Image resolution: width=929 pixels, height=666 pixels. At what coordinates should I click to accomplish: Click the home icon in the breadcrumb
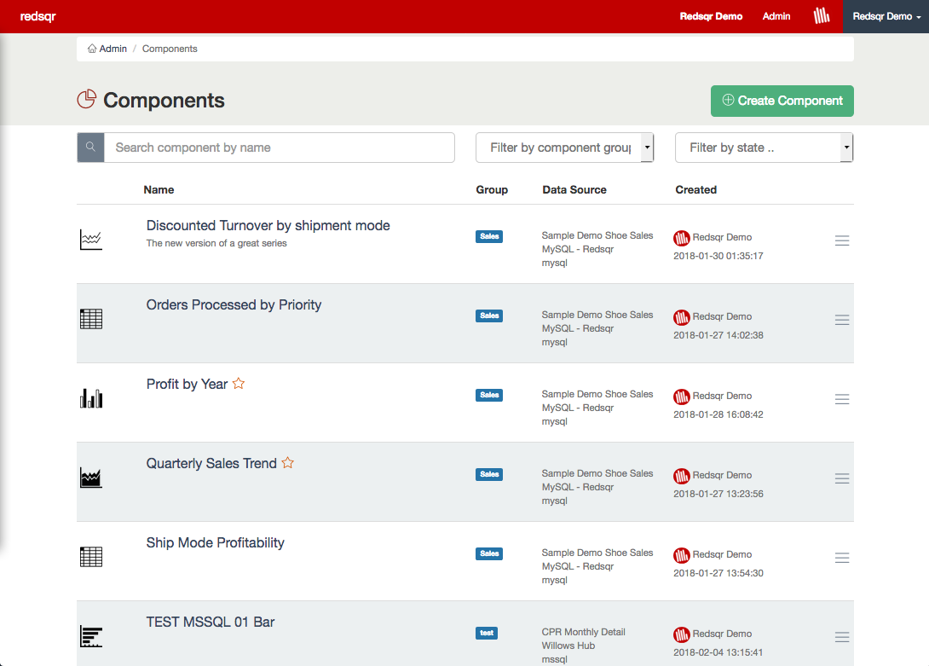(x=92, y=49)
